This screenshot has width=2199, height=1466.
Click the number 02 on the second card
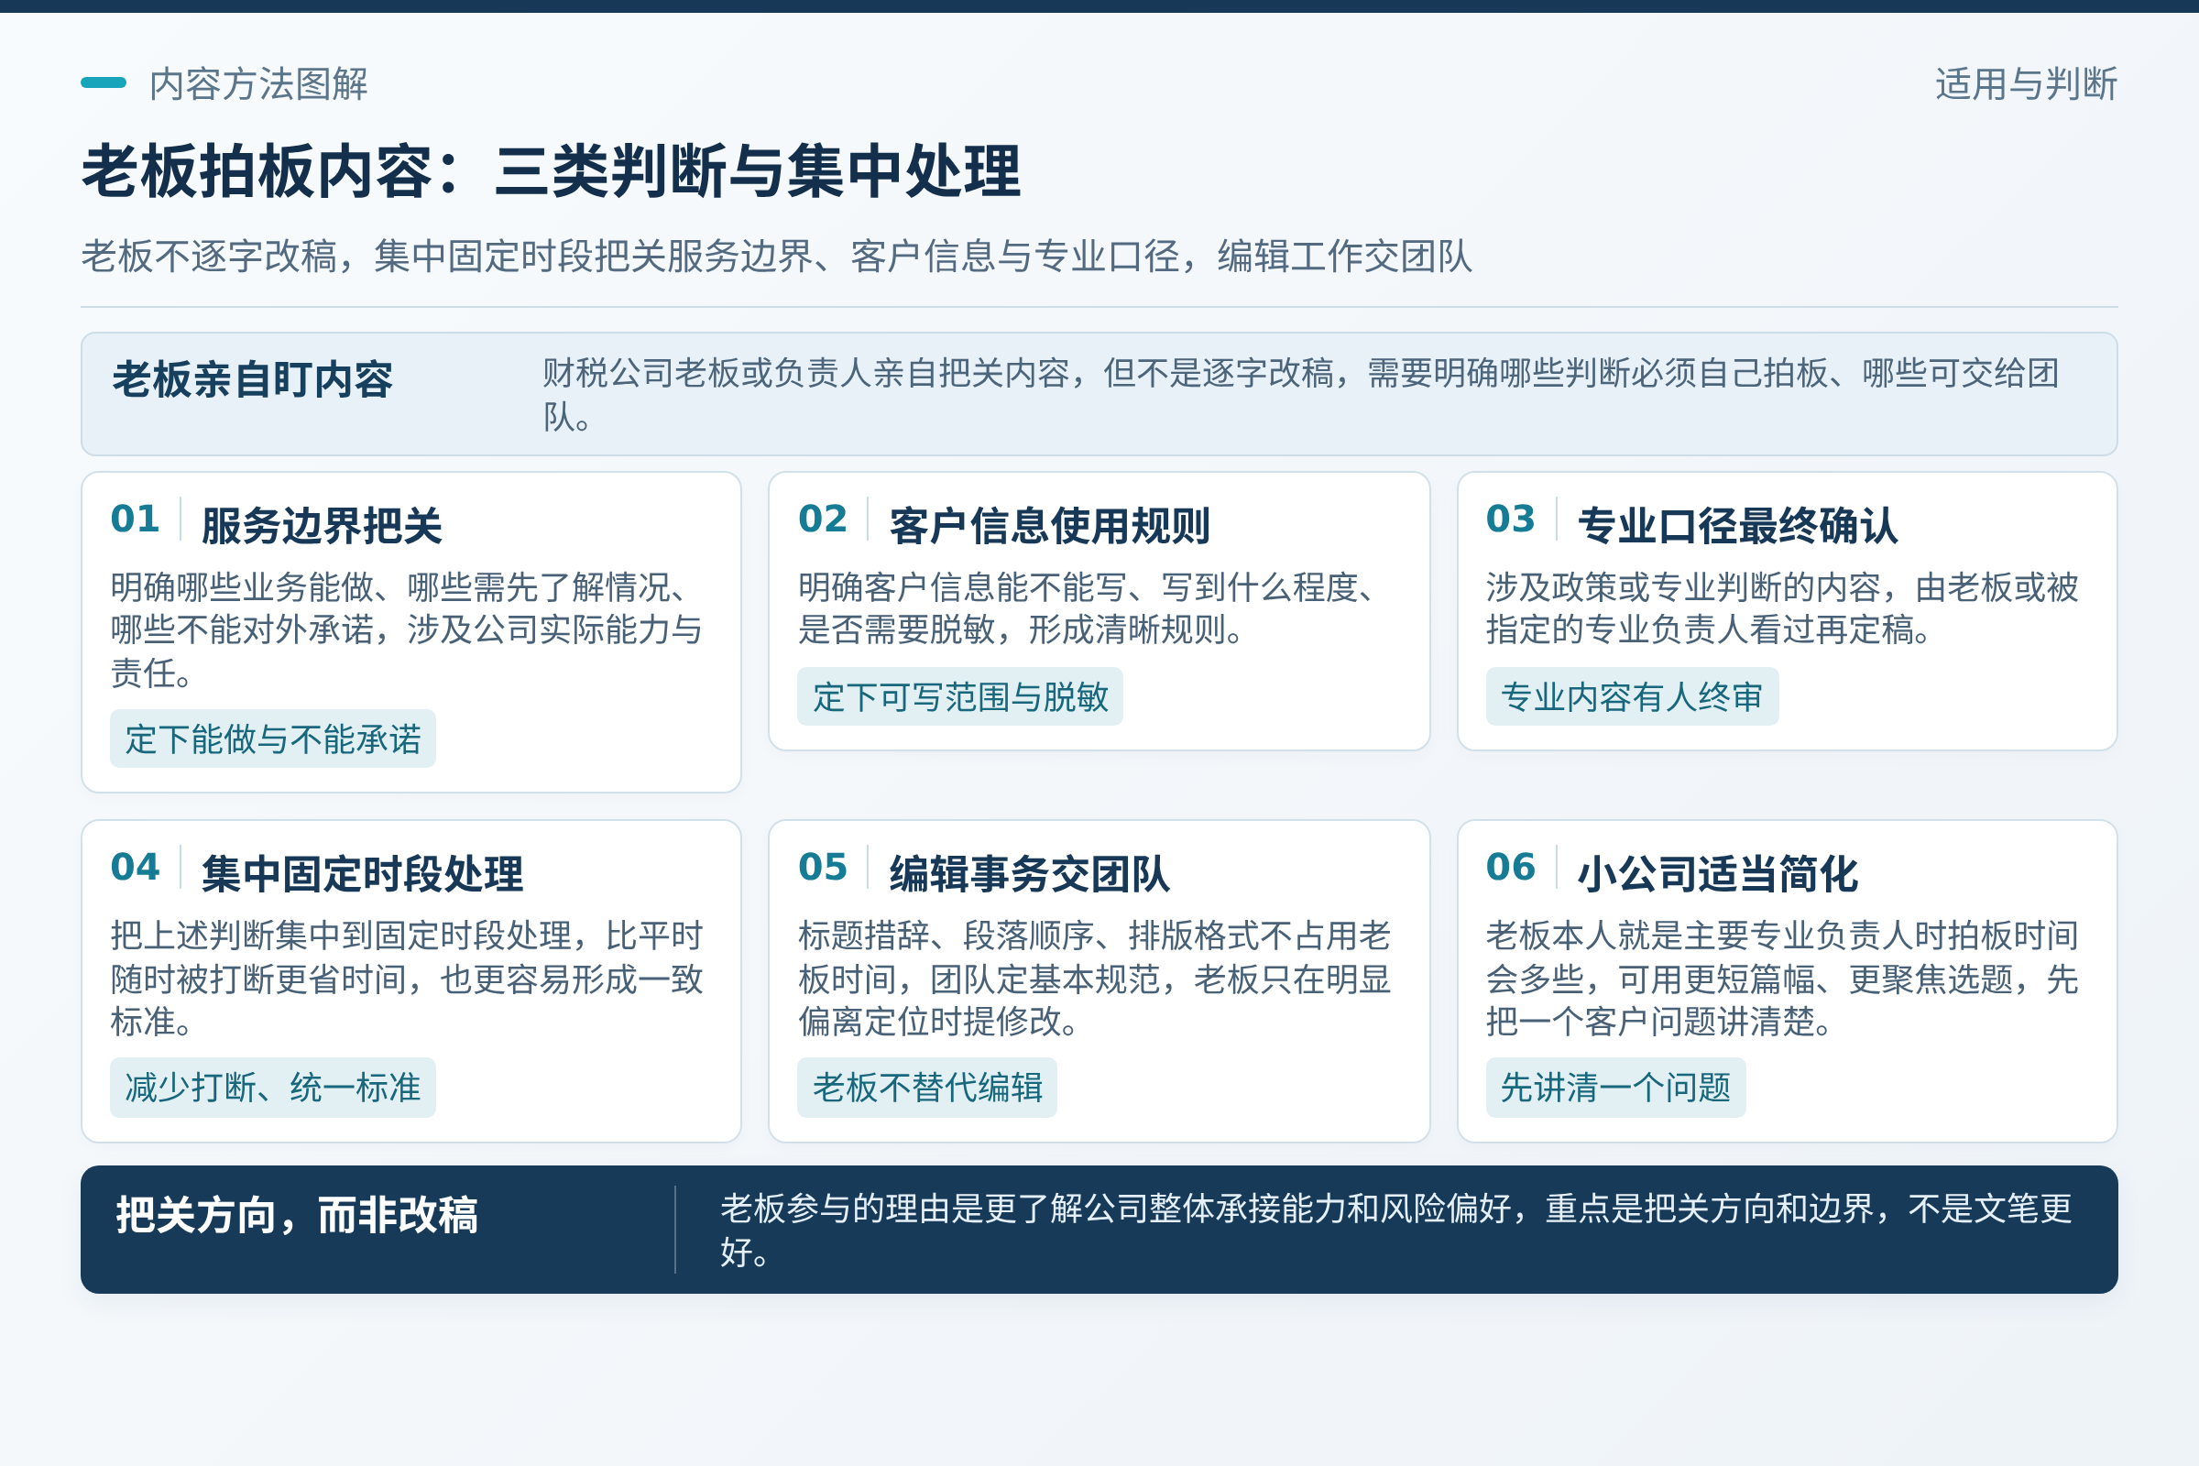[x=823, y=519]
